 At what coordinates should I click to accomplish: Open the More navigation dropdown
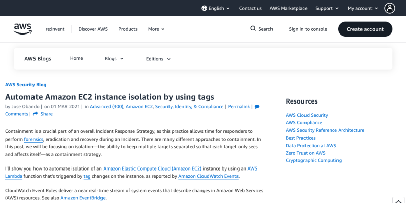(156, 29)
